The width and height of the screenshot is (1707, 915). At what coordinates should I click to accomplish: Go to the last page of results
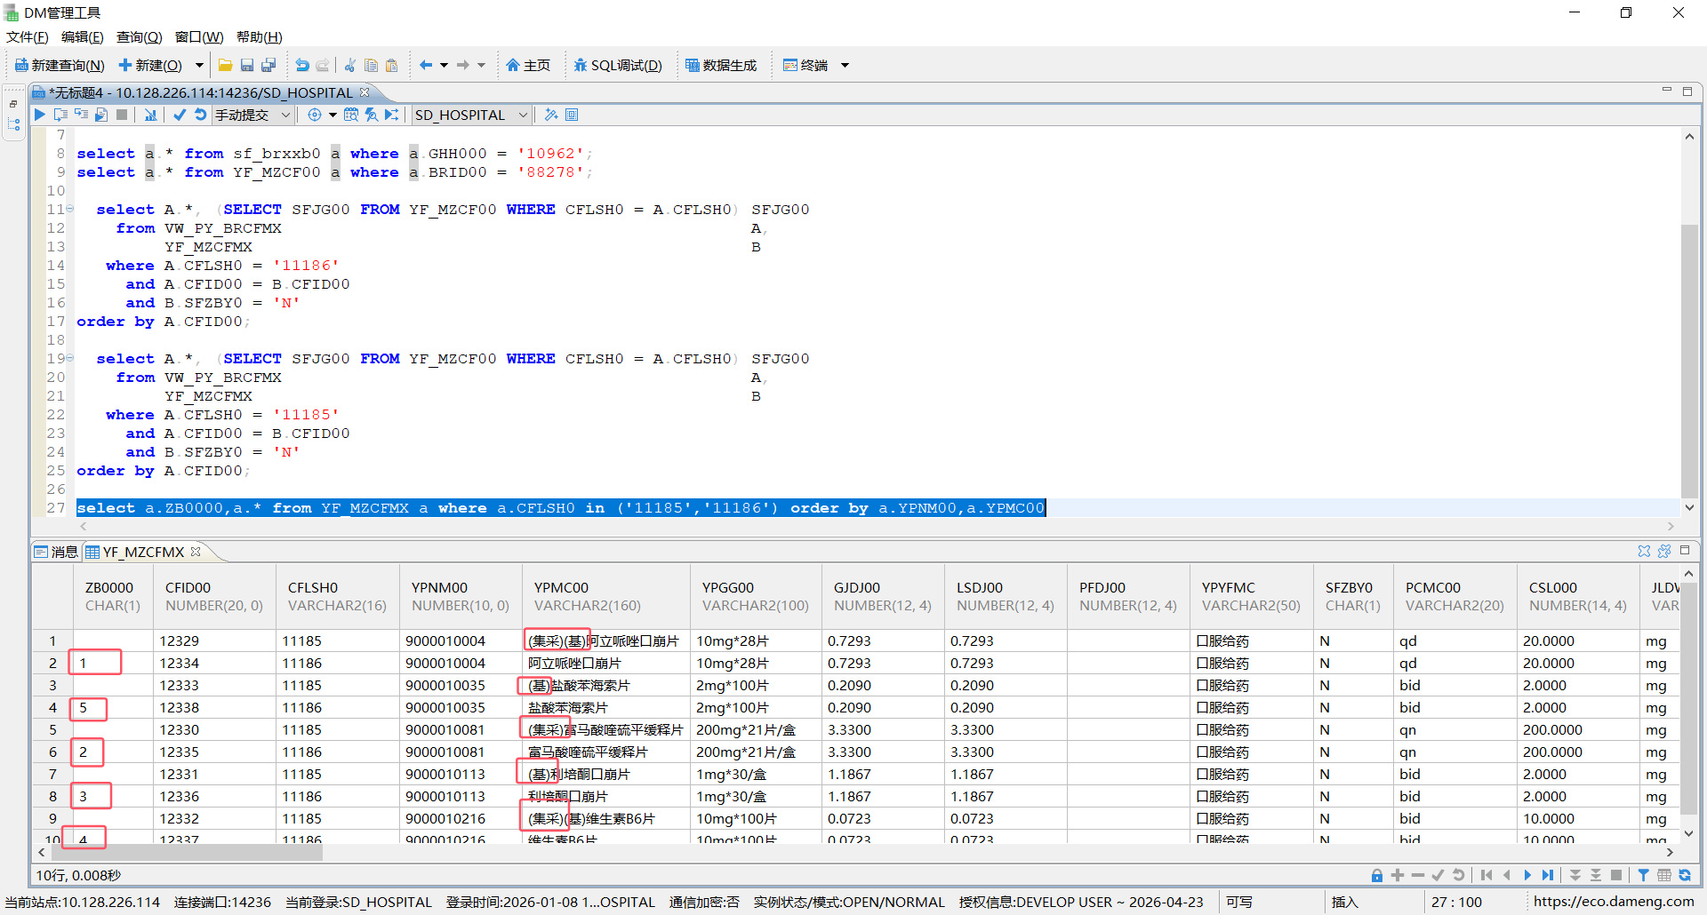point(1548,875)
